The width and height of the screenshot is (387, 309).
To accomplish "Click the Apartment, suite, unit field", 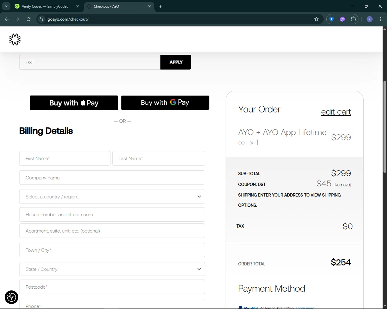I will pos(112,231).
